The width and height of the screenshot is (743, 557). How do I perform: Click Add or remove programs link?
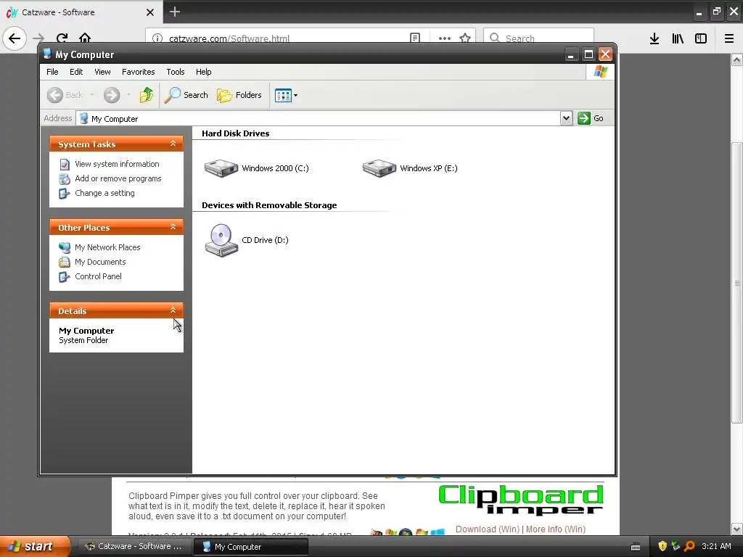point(118,178)
